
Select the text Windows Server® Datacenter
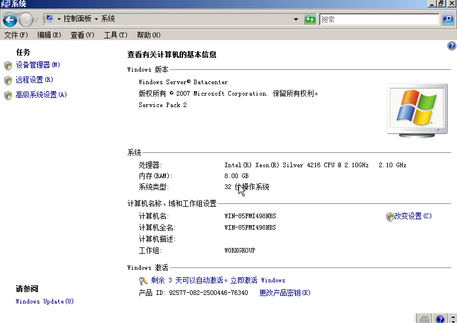183,82
